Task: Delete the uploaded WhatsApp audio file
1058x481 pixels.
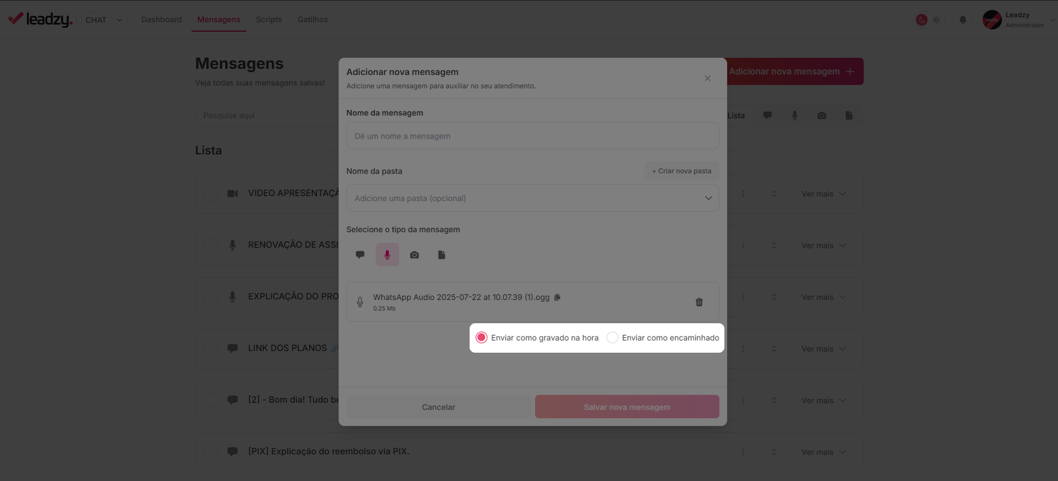Action: coord(699,302)
